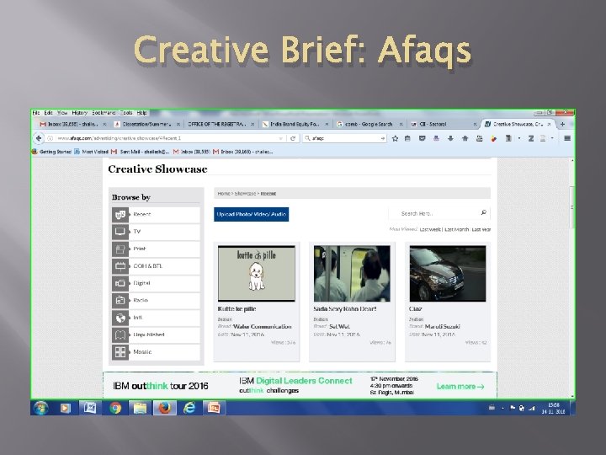606x455 pixels.
Task: Click the Maruti Suzuki brand text
Action: (442, 327)
